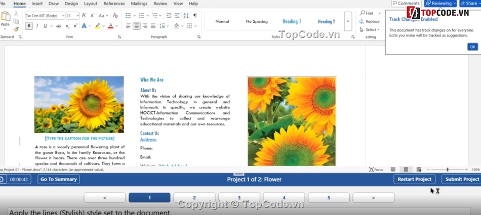Open the Reviewing mode dropdown
Viewport: 481px width, 215px height.
coord(440,4)
